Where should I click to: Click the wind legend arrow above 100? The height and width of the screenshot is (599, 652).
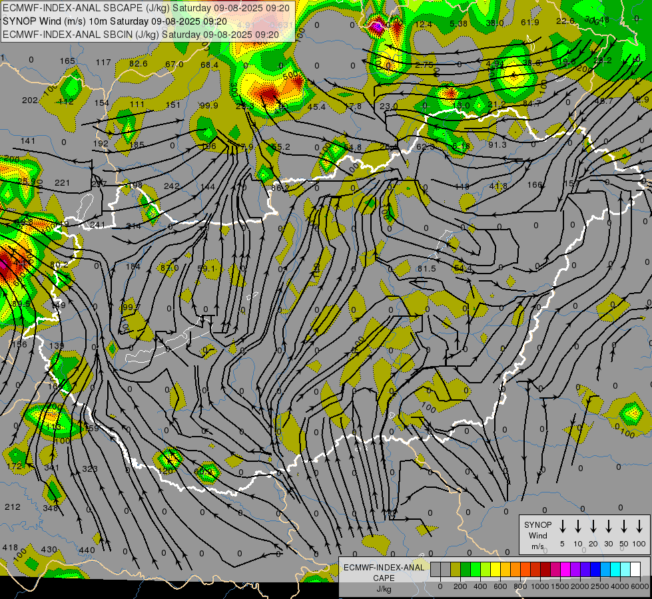pos(639,526)
